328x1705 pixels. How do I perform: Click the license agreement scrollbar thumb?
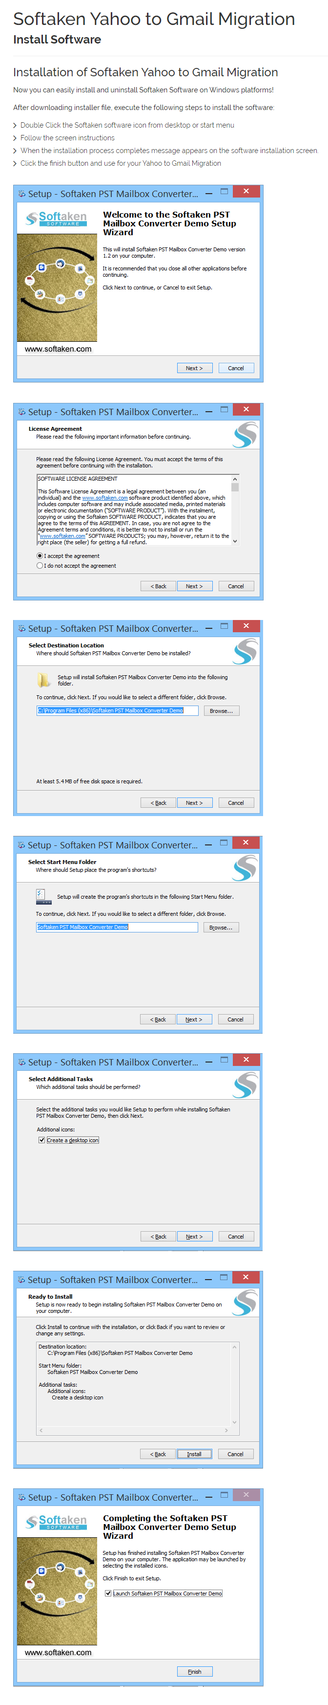(235, 487)
